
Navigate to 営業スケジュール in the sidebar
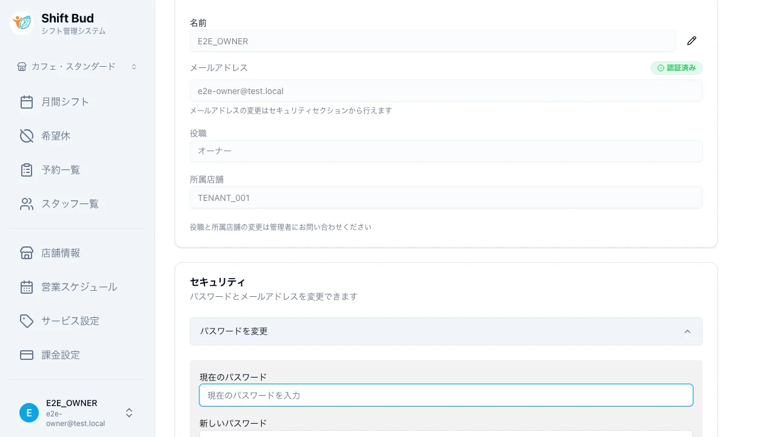[x=79, y=287]
